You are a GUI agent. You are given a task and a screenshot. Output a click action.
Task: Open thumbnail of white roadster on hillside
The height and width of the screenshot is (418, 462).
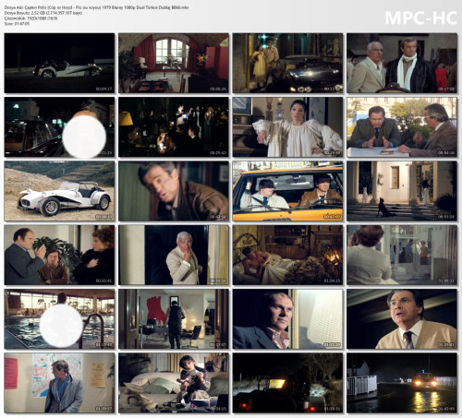(59, 191)
